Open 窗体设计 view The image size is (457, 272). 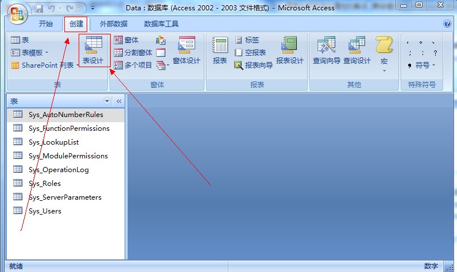(187, 50)
